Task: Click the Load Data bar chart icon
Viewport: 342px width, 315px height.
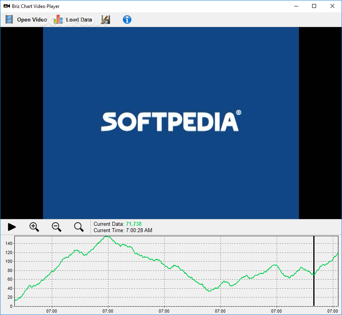Action: pyautogui.click(x=58, y=20)
